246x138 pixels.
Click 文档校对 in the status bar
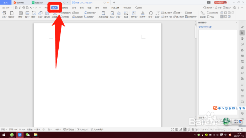click(82, 129)
